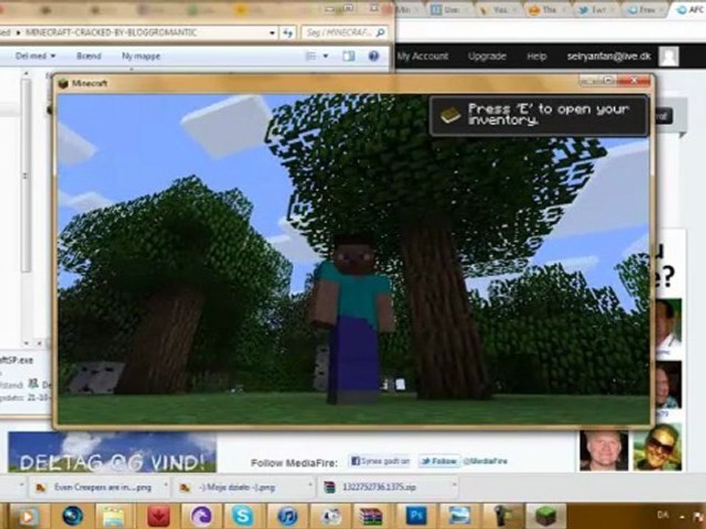Click the Facebook 'Synes godt om' button
The width and height of the screenshot is (706, 529).
(380, 461)
